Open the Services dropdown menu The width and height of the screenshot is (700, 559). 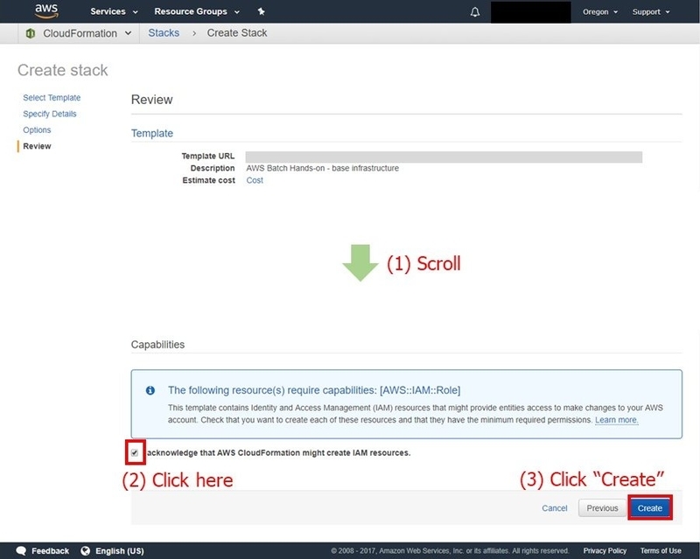114,11
